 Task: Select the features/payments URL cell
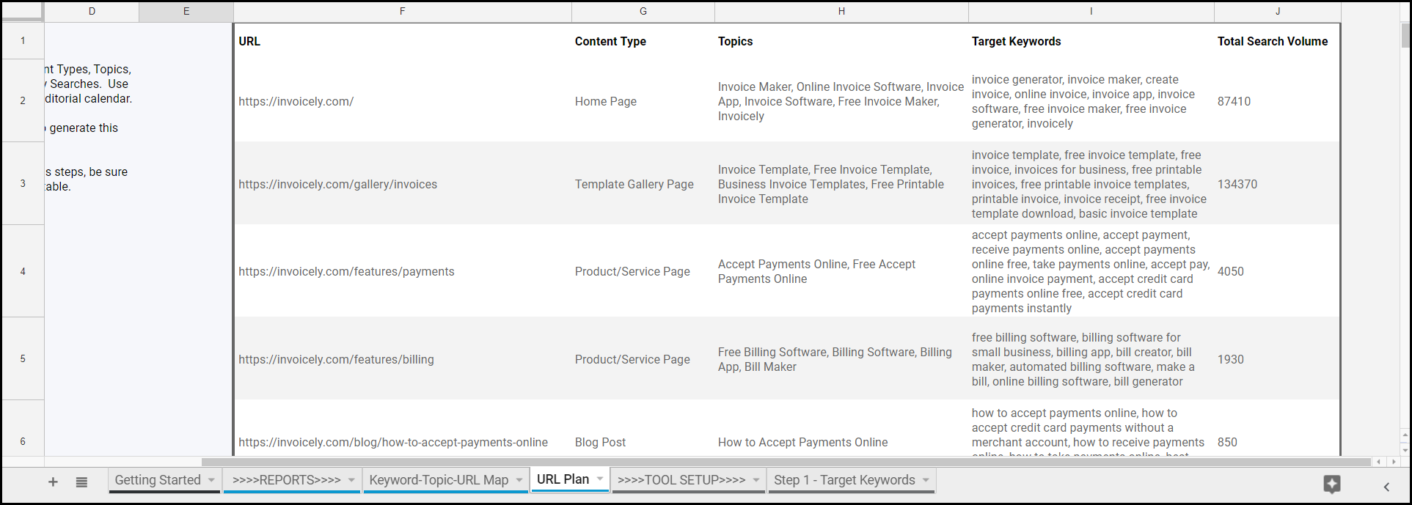coord(403,271)
